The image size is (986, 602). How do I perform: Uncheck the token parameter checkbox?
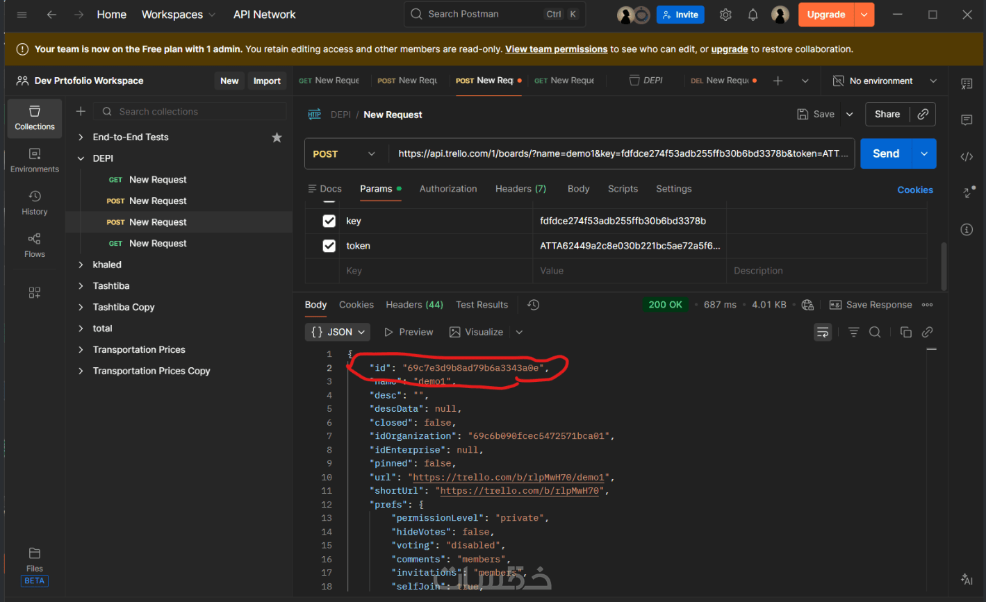click(329, 246)
